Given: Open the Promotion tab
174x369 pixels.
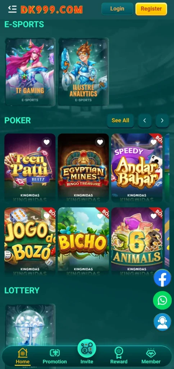Looking at the screenshot, I should (x=55, y=356).
